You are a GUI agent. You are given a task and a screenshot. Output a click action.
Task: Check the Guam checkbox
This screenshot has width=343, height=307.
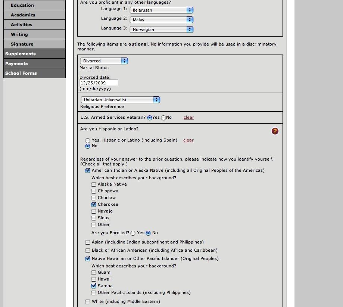coord(94,273)
